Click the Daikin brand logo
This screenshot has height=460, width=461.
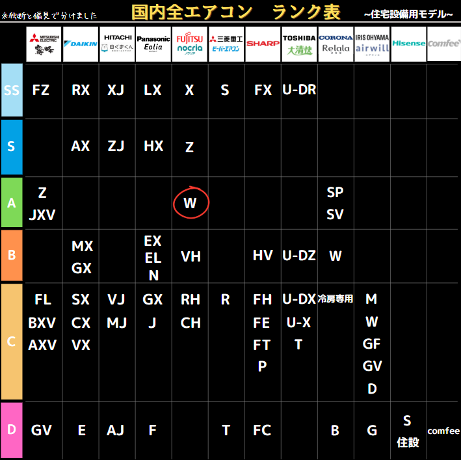[x=81, y=44]
